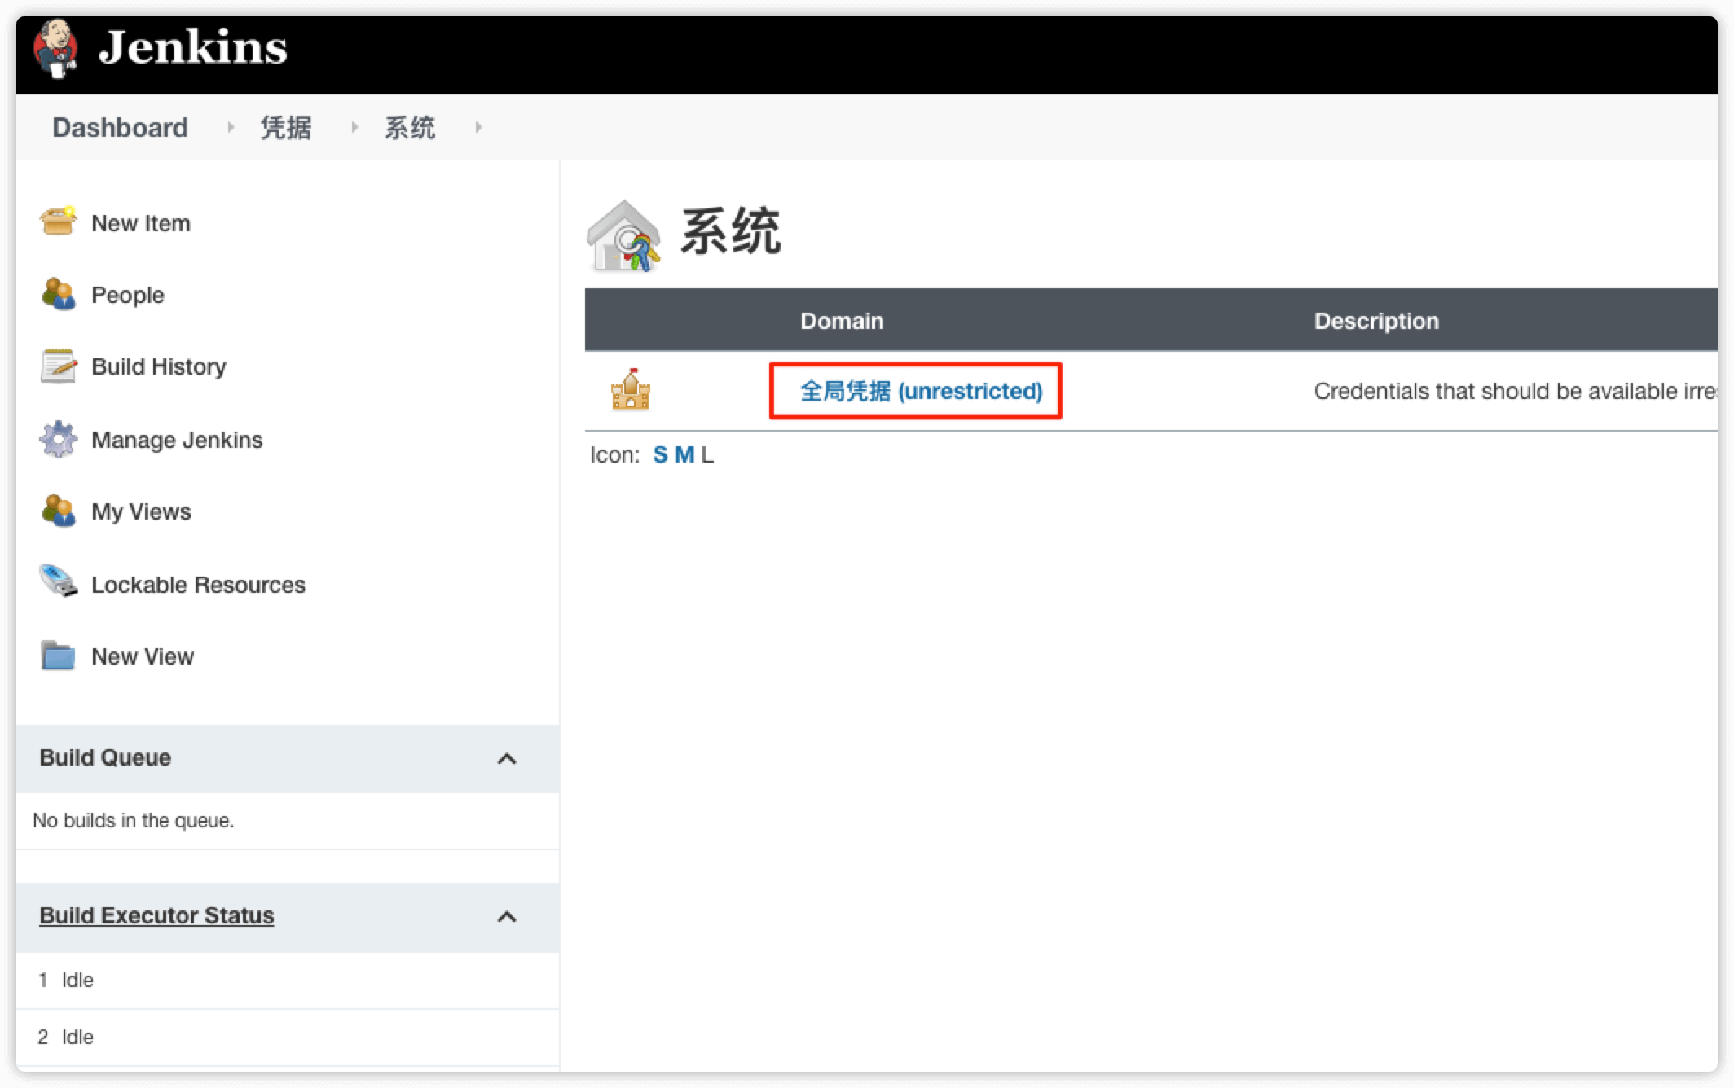The height and width of the screenshot is (1088, 1734).
Task: Navigate to 凭据 breadcrumb
Action: (286, 128)
